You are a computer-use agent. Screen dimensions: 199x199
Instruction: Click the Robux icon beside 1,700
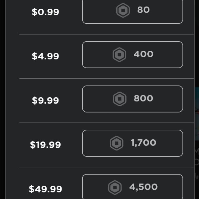117,143
